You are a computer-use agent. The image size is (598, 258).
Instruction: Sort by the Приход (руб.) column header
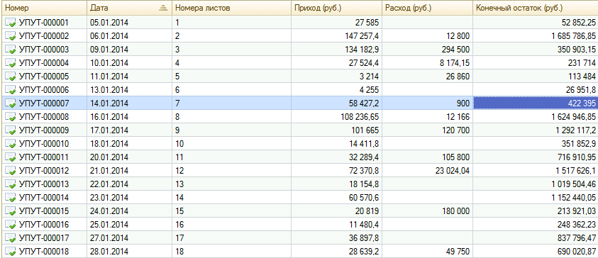[x=337, y=8]
